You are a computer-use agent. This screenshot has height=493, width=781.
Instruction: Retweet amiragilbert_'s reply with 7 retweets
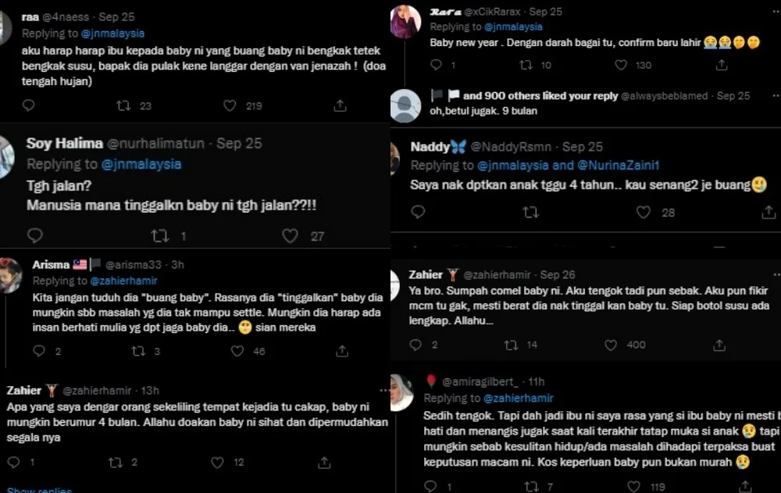pyautogui.click(x=533, y=487)
